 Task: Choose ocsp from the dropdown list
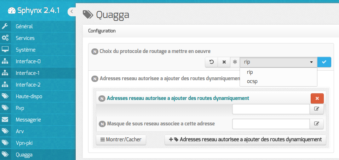tap(278, 82)
